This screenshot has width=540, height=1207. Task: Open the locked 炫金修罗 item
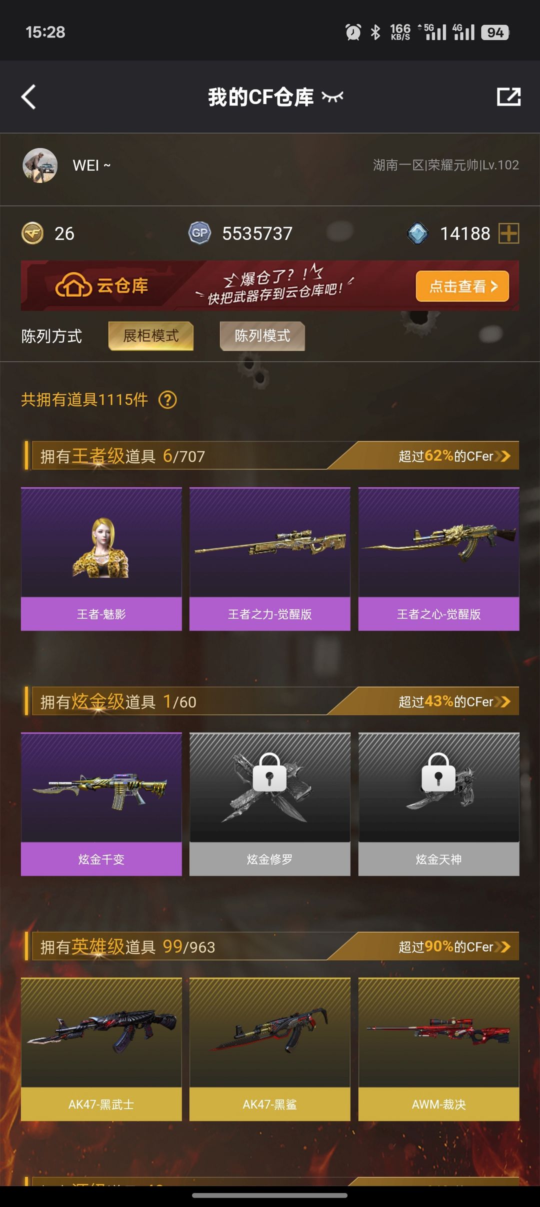tap(270, 804)
